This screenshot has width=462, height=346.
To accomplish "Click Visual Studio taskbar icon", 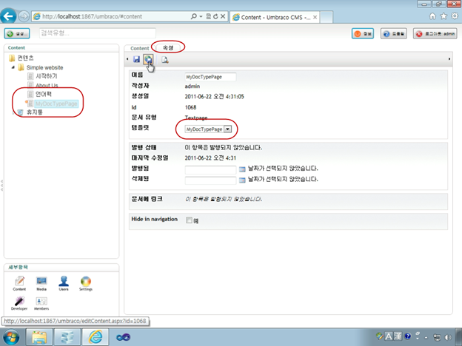I will pos(123,337).
